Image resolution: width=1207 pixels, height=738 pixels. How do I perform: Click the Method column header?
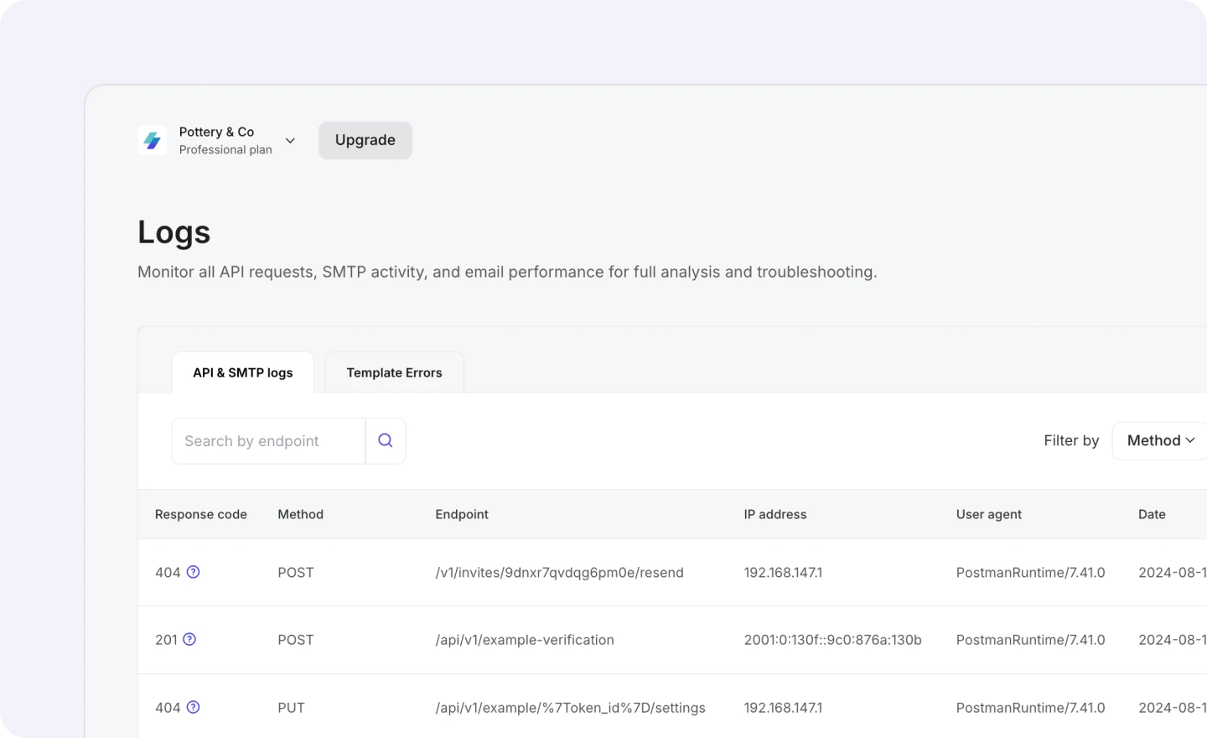[300, 514]
